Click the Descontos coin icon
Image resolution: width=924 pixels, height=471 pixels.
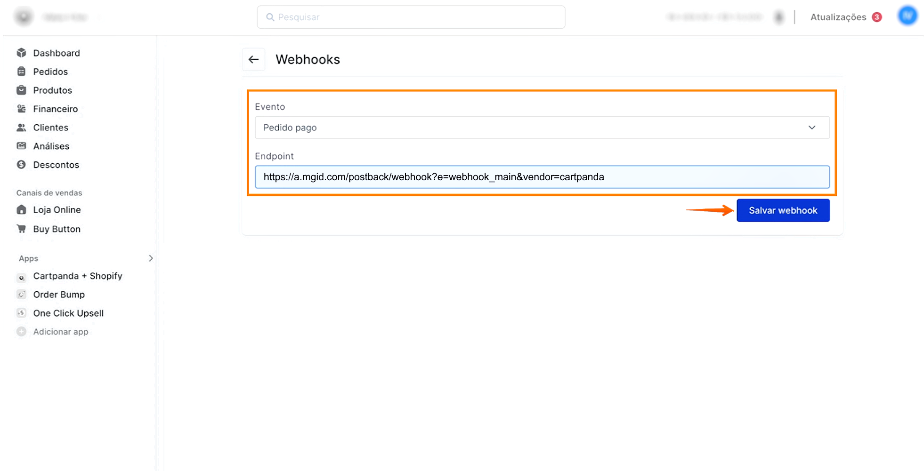coord(21,165)
